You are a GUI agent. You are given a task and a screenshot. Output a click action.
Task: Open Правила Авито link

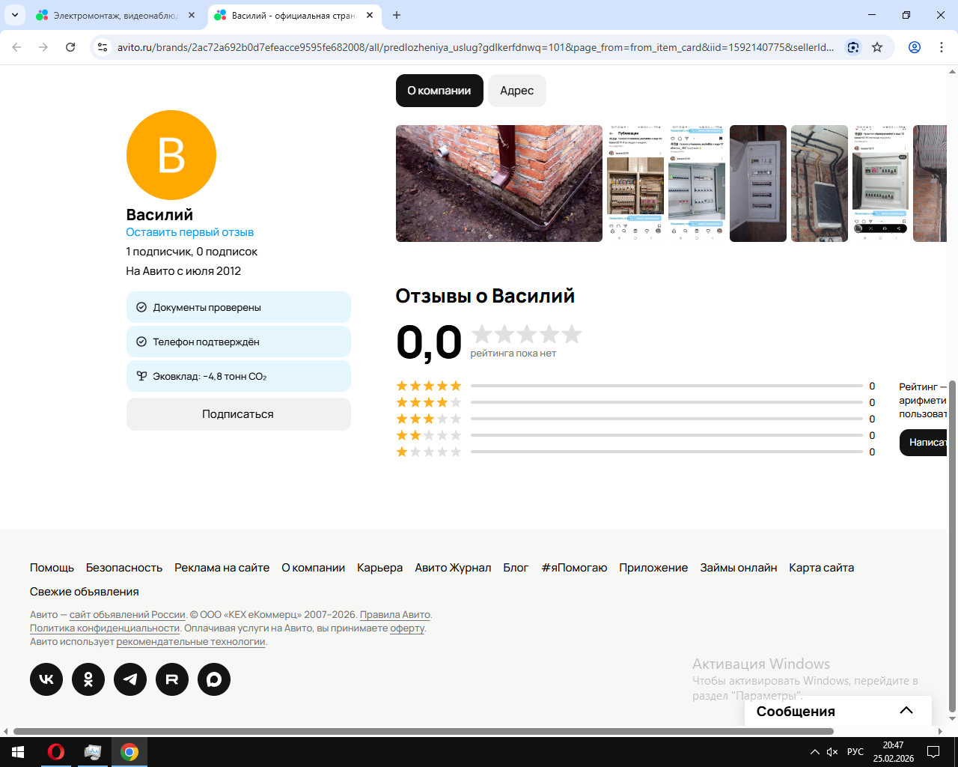click(395, 615)
